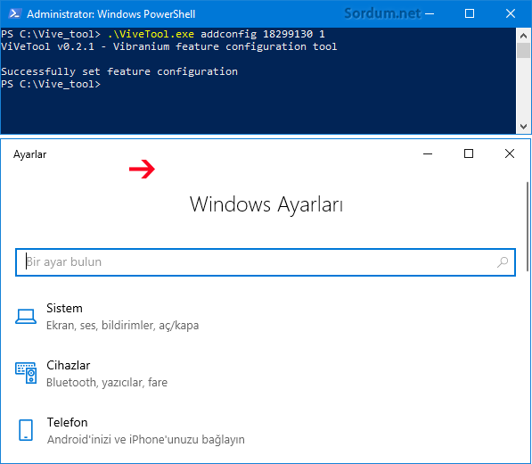
Task: Click the PowerShell scrollbar down arrow
Action: coord(523,127)
